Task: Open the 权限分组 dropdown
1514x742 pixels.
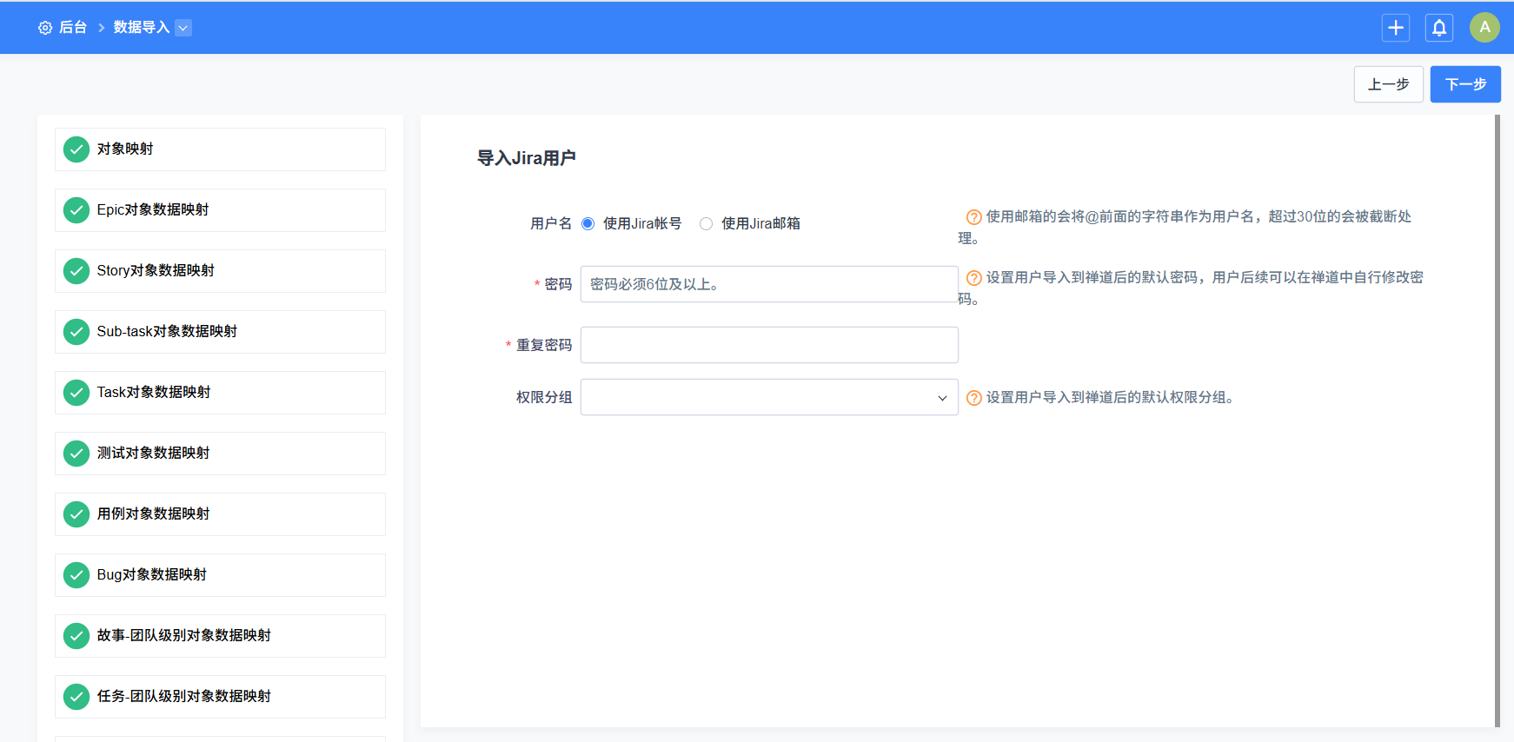Action: [x=769, y=397]
